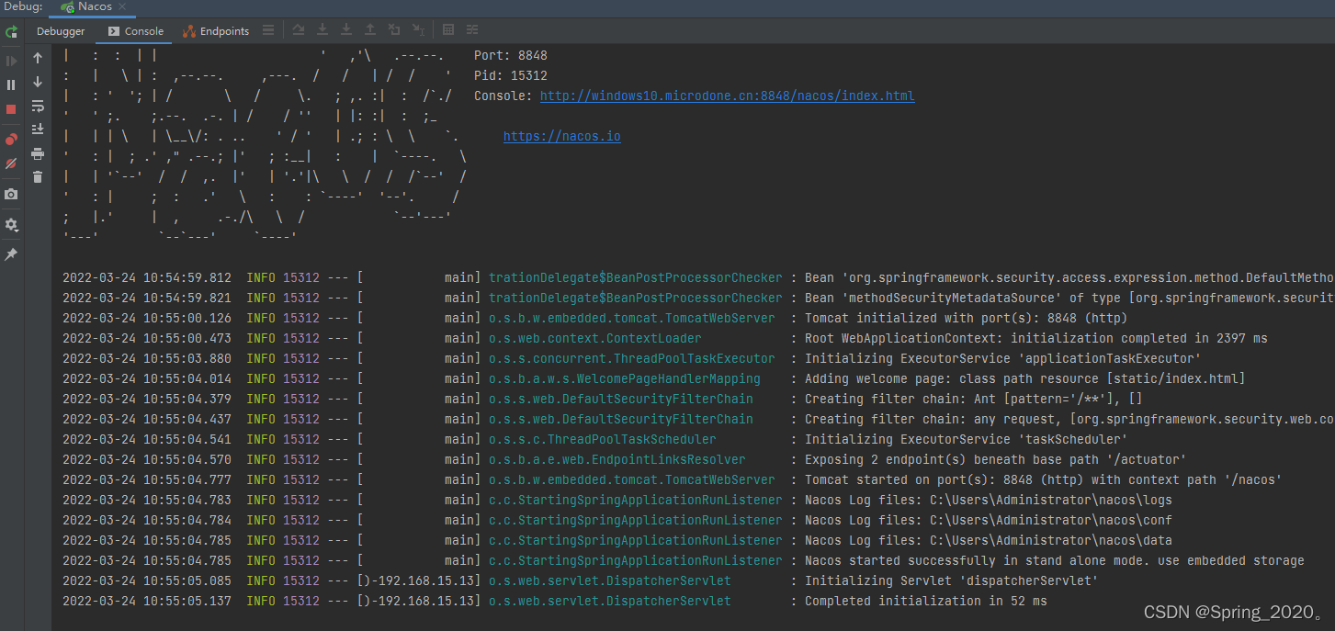Switch to the Debugger tab

click(x=60, y=30)
